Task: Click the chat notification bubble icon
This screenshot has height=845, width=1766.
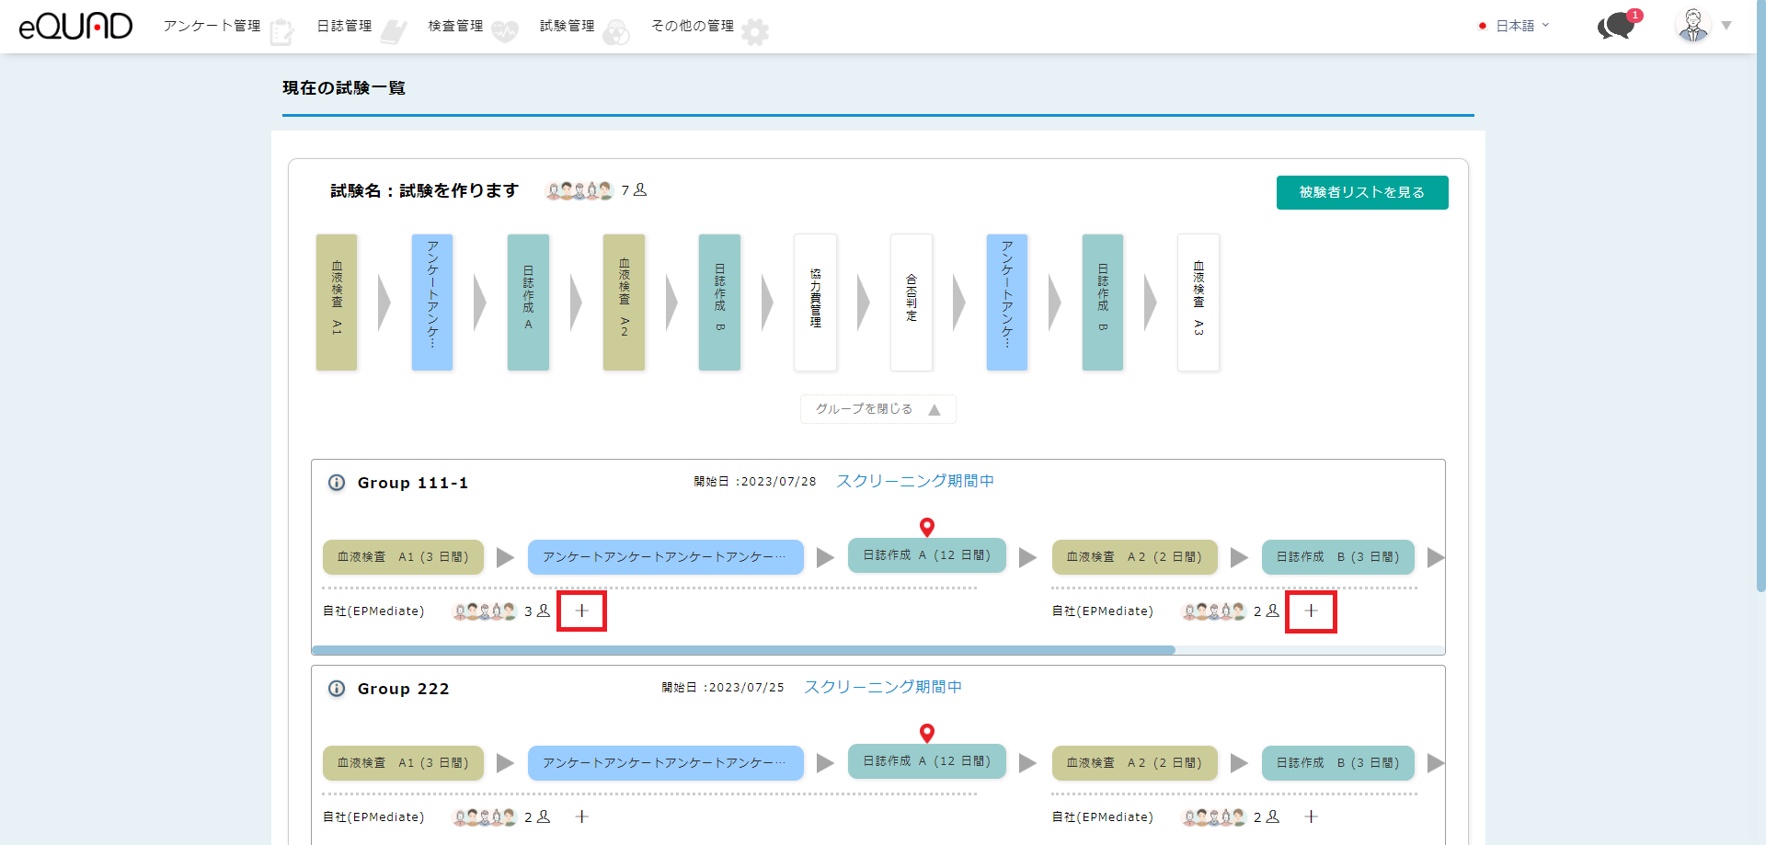Action: tap(1616, 27)
